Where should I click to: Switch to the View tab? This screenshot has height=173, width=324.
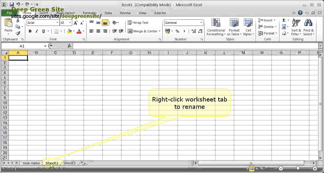pos(142,13)
